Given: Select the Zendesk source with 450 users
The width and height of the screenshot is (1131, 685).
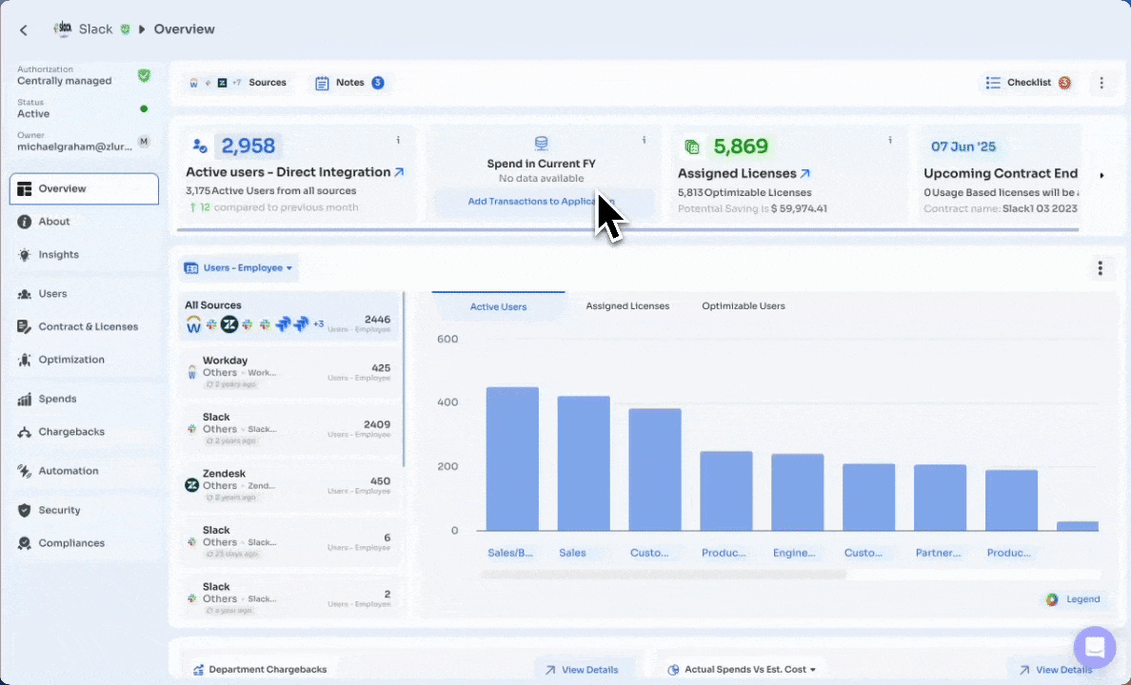Looking at the screenshot, I should click(288, 485).
